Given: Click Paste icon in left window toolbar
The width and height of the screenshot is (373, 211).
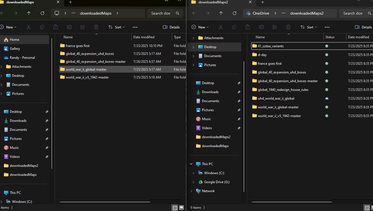Looking at the screenshot, I should click(56, 27).
